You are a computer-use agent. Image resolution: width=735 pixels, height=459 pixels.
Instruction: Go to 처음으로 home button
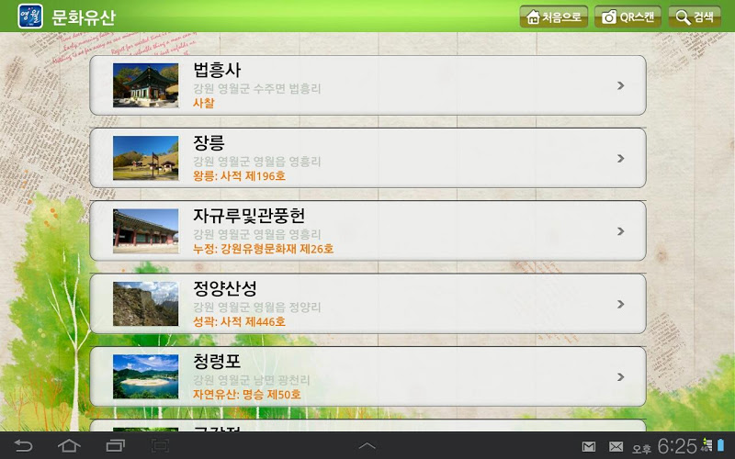click(x=554, y=17)
